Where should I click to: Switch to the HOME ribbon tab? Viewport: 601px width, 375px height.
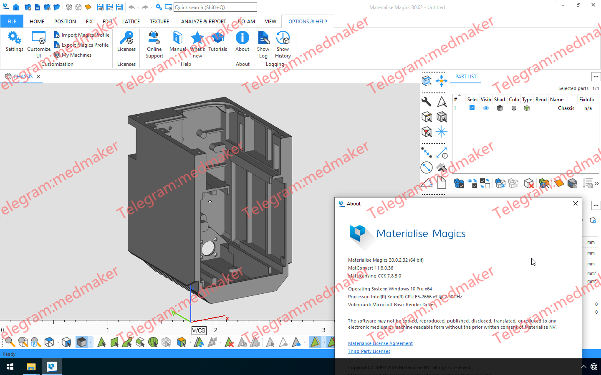[37, 21]
